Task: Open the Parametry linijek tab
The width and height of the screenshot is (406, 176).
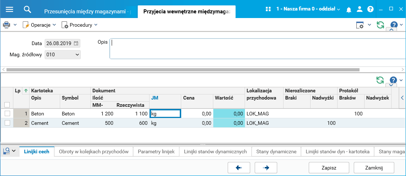Action: (156, 151)
